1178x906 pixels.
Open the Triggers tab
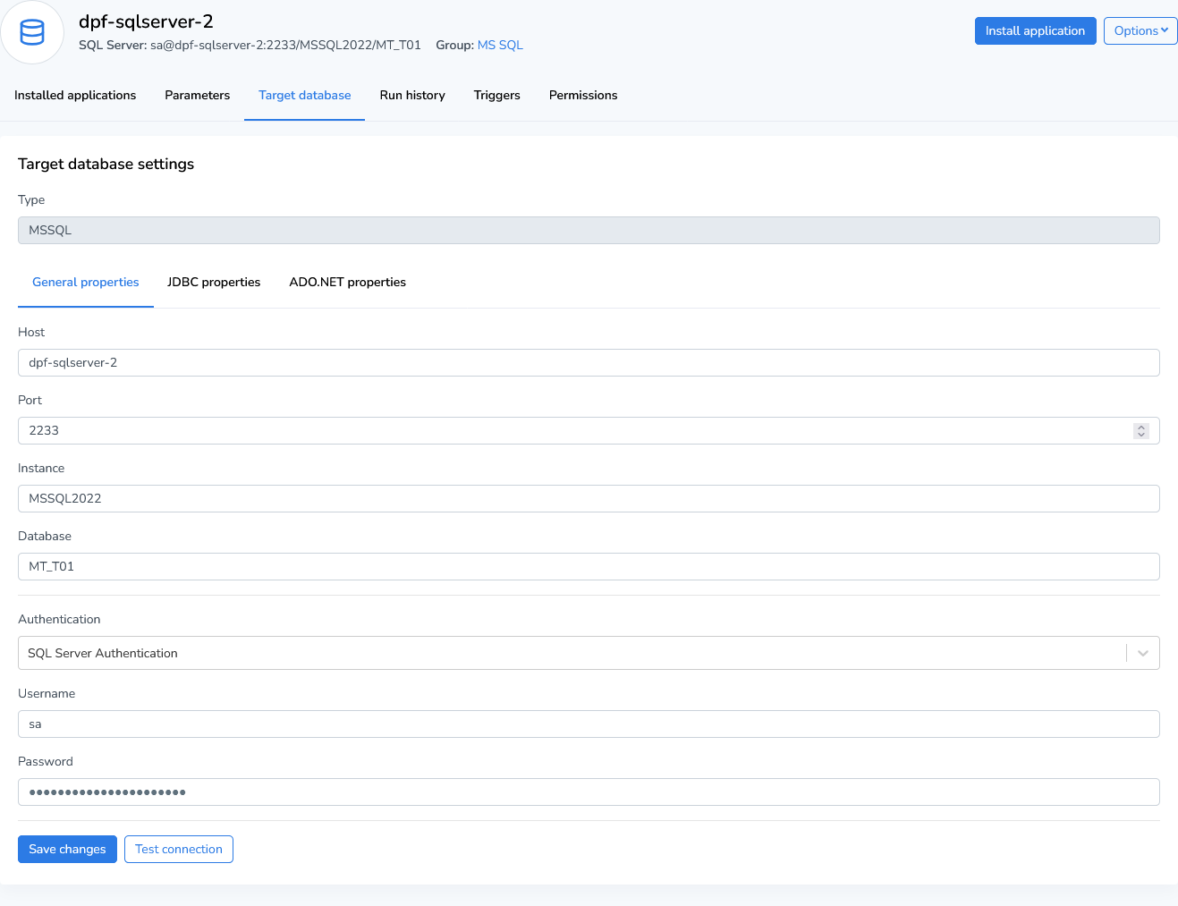pos(496,95)
